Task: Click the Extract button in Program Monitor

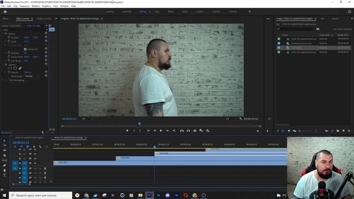Action: coord(188,130)
